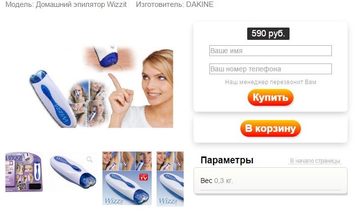
Task: Click the large epilator device in main image
Action: click(x=53, y=99)
